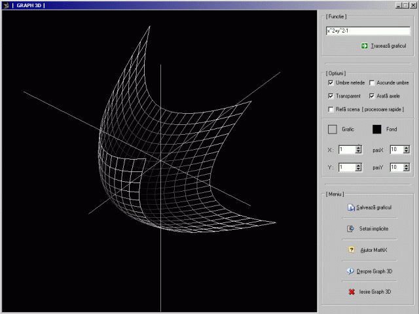
Task: Click Iesire Graph 3D to exit
Action: (375, 292)
